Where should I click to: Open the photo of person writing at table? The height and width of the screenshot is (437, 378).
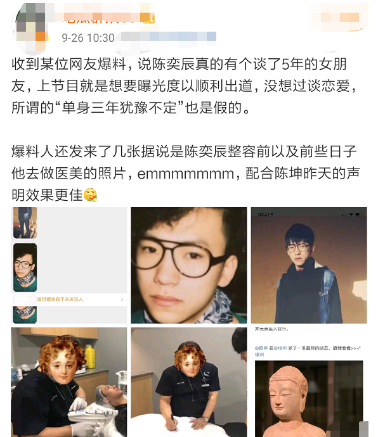pos(189,382)
